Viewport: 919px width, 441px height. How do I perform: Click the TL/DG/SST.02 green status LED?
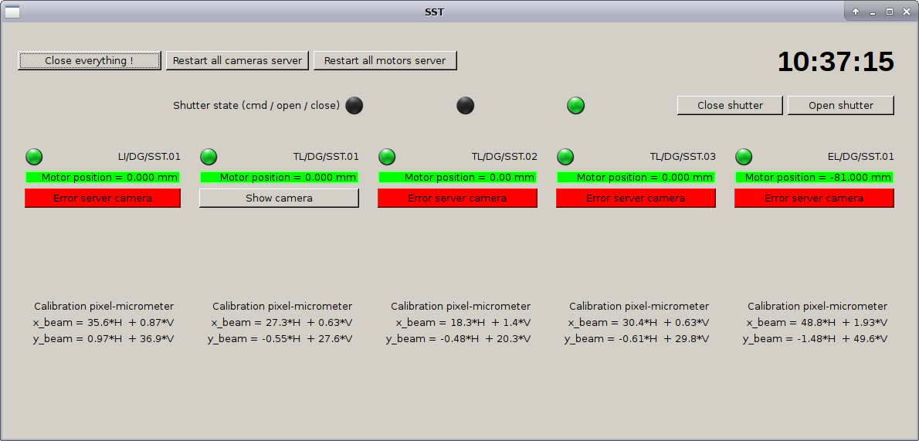[x=387, y=157]
